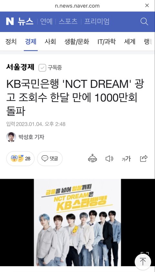Visit the 서울경제 publisher page
The width and height of the screenshot is (155, 272).
tap(20, 67)
